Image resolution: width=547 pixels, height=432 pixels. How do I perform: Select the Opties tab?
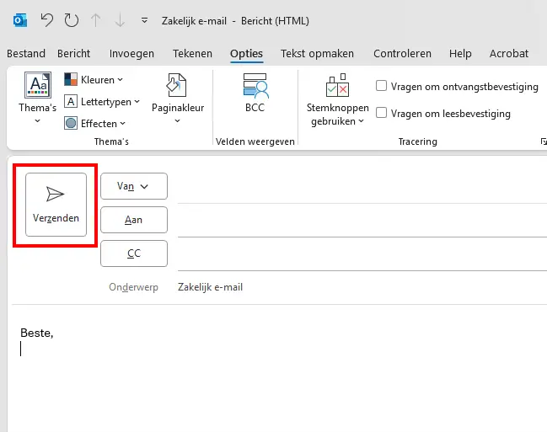(x=246, y=53)
